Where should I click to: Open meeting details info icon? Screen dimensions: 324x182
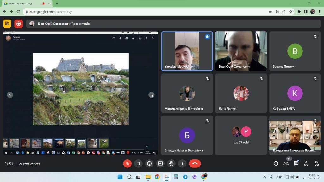pos(276,163)
